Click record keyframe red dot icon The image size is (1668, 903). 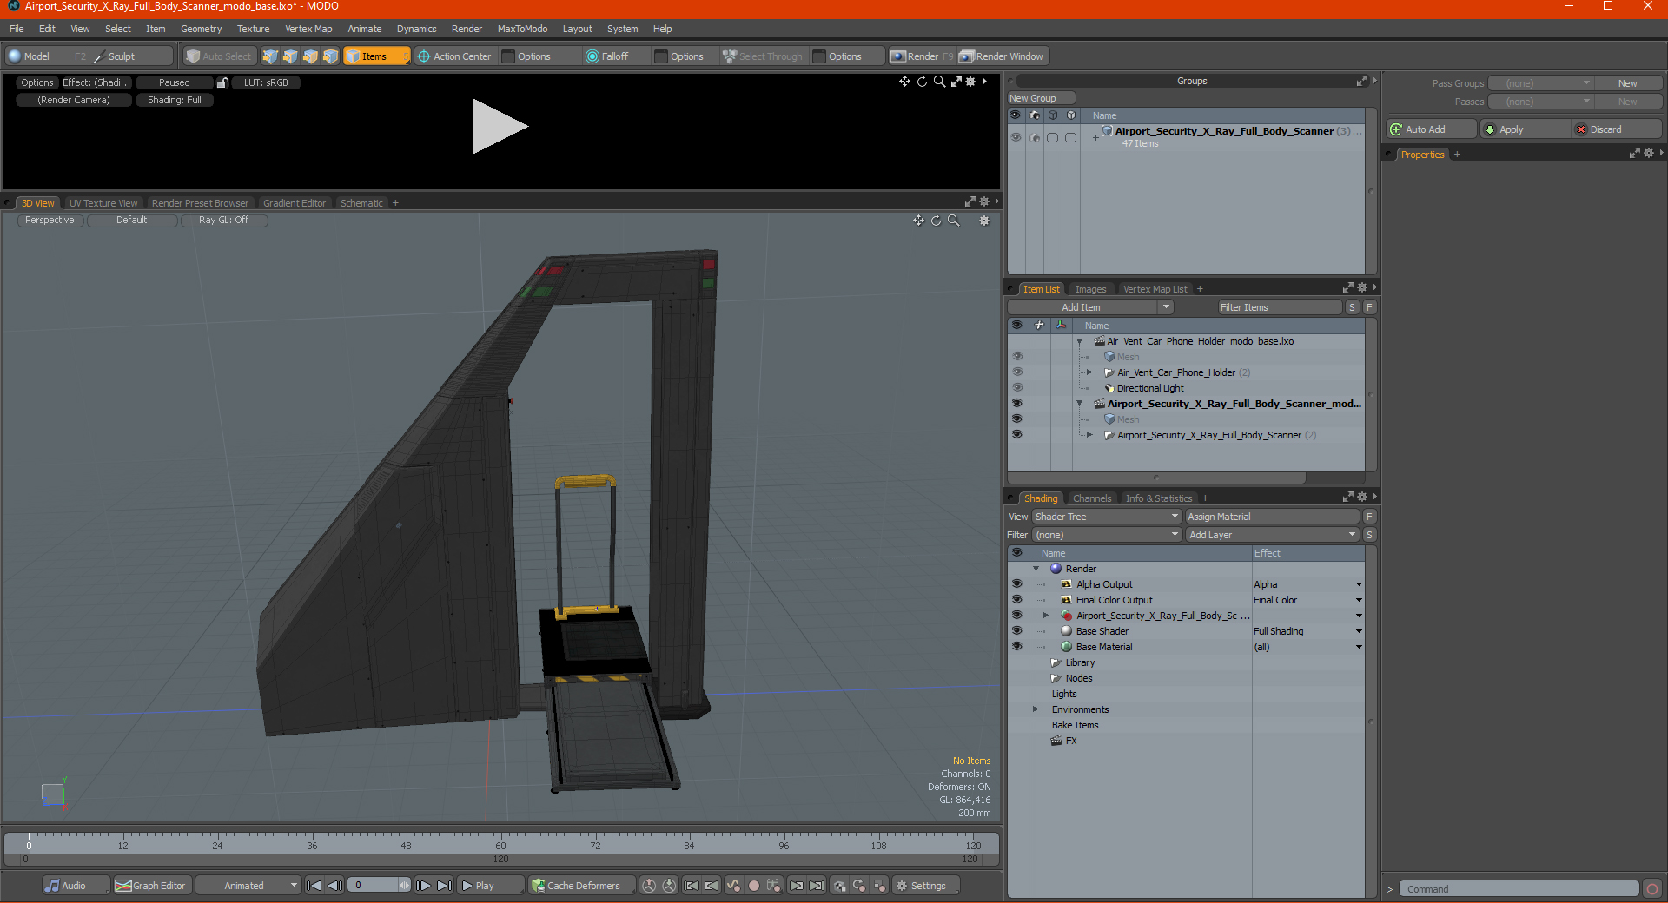[754, 886]
